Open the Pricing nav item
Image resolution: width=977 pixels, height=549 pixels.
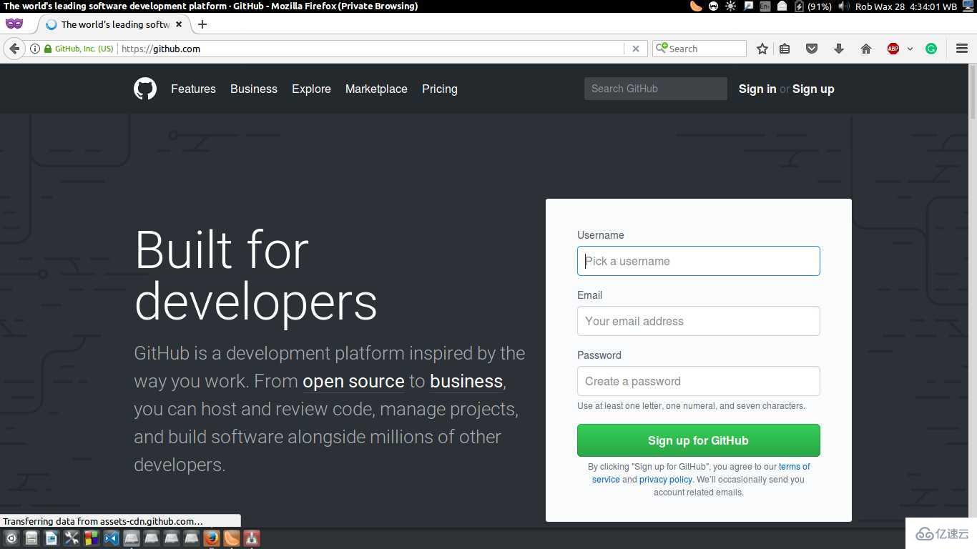point(440,89)
